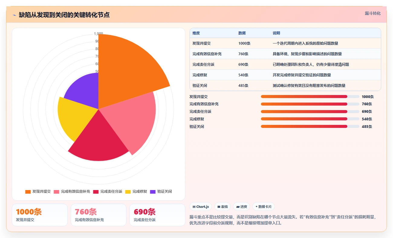
Task: Click the 760条 table value
Action: click(x=243, y=54)
